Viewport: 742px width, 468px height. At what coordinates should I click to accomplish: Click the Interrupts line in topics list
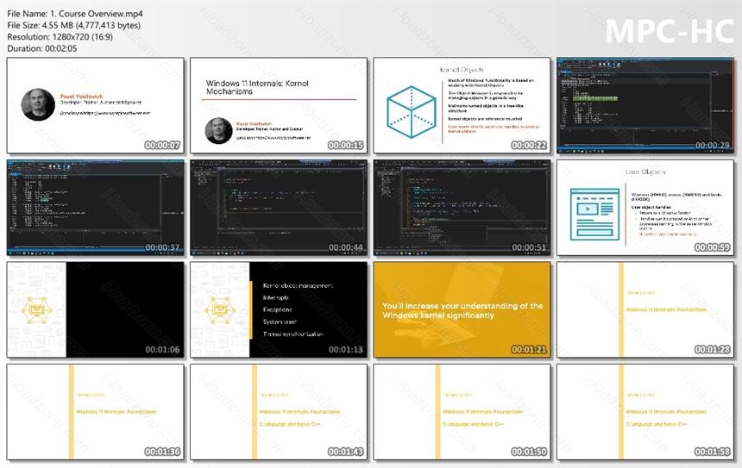tap(275, 298)
